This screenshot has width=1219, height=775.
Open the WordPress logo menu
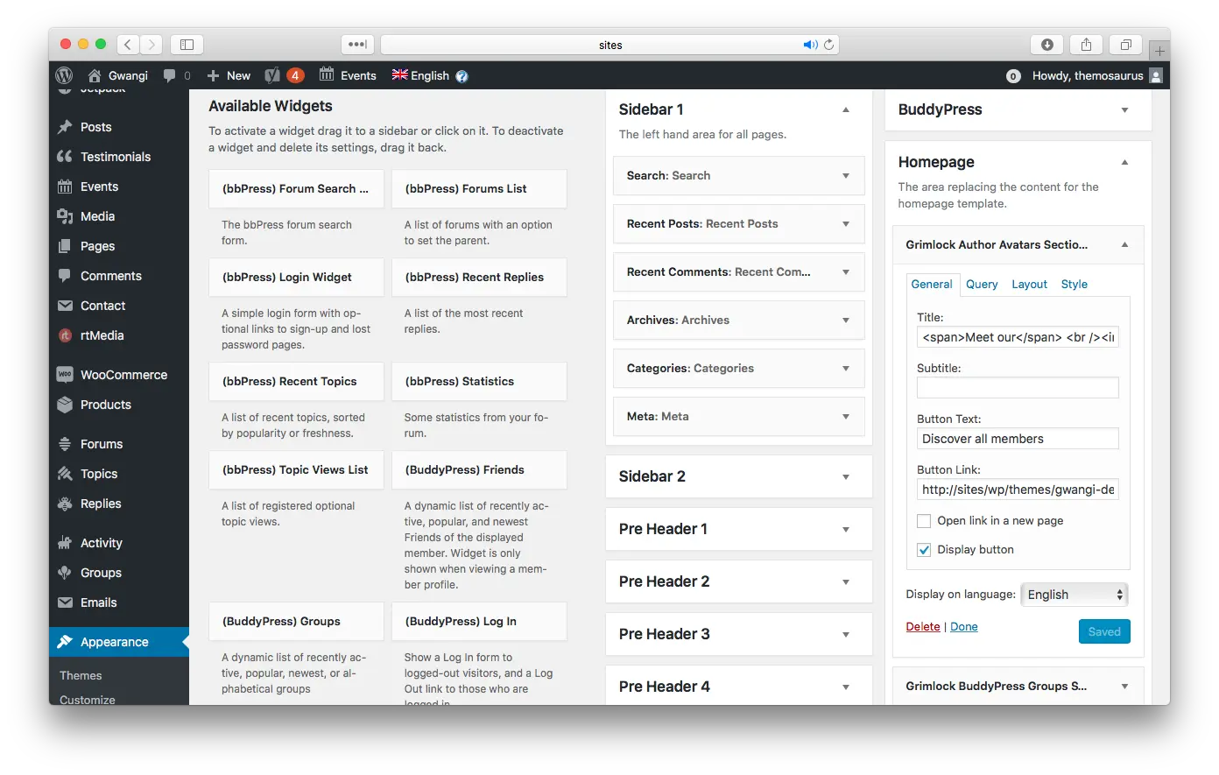click(x=64, y=75)
